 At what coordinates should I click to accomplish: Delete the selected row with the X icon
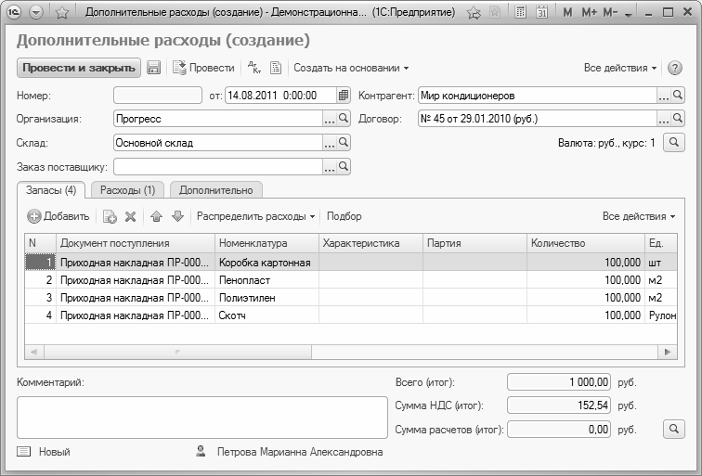coord(130,216)
